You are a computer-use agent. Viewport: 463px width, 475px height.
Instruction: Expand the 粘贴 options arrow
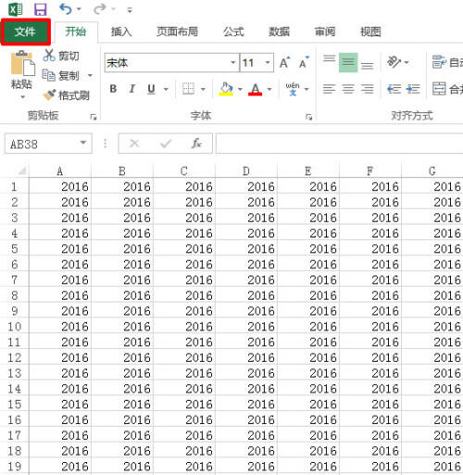[x=22, y=97]
